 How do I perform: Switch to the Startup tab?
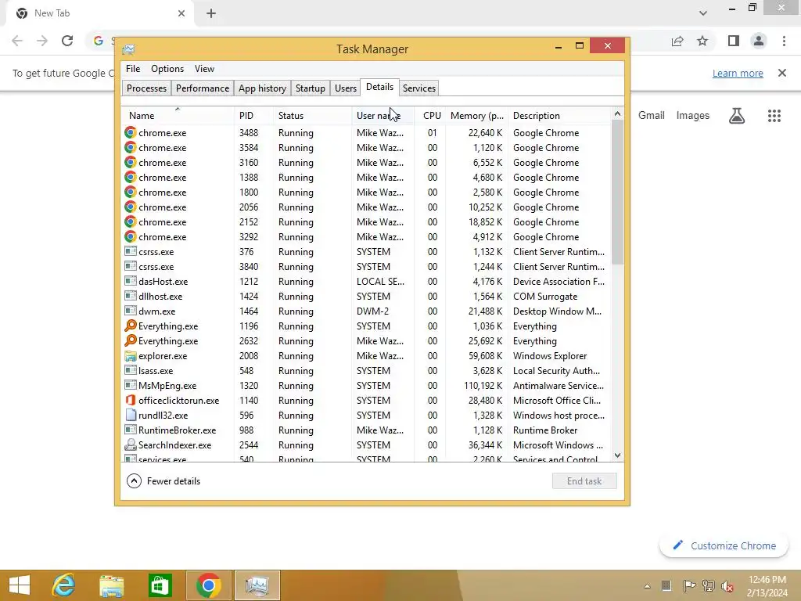(x=310, y=88)
